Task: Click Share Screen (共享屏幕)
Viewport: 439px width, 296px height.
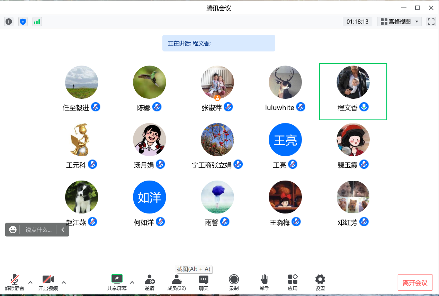Action: click(117, 282)
